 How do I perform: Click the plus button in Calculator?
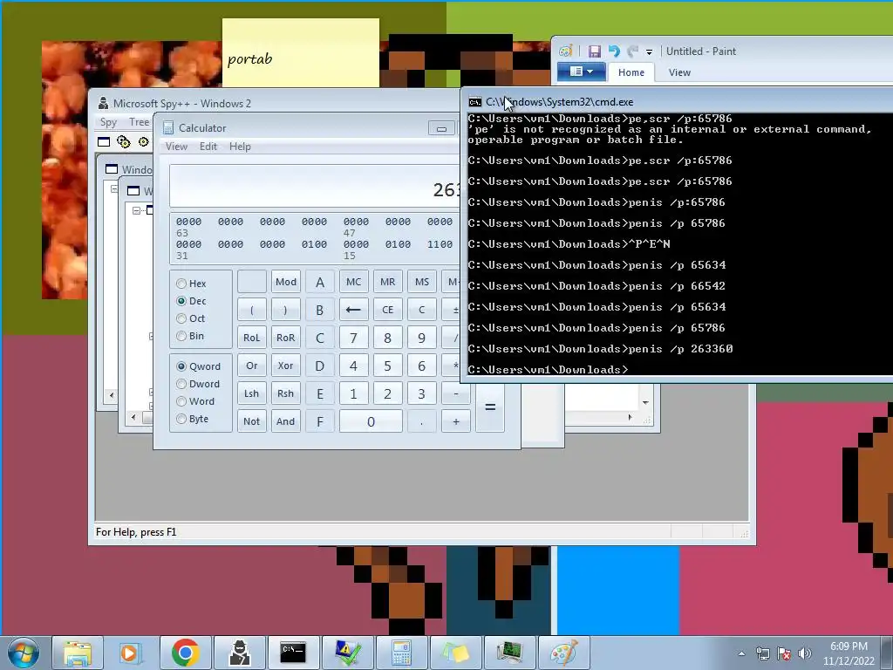click(x=455, y=421)
